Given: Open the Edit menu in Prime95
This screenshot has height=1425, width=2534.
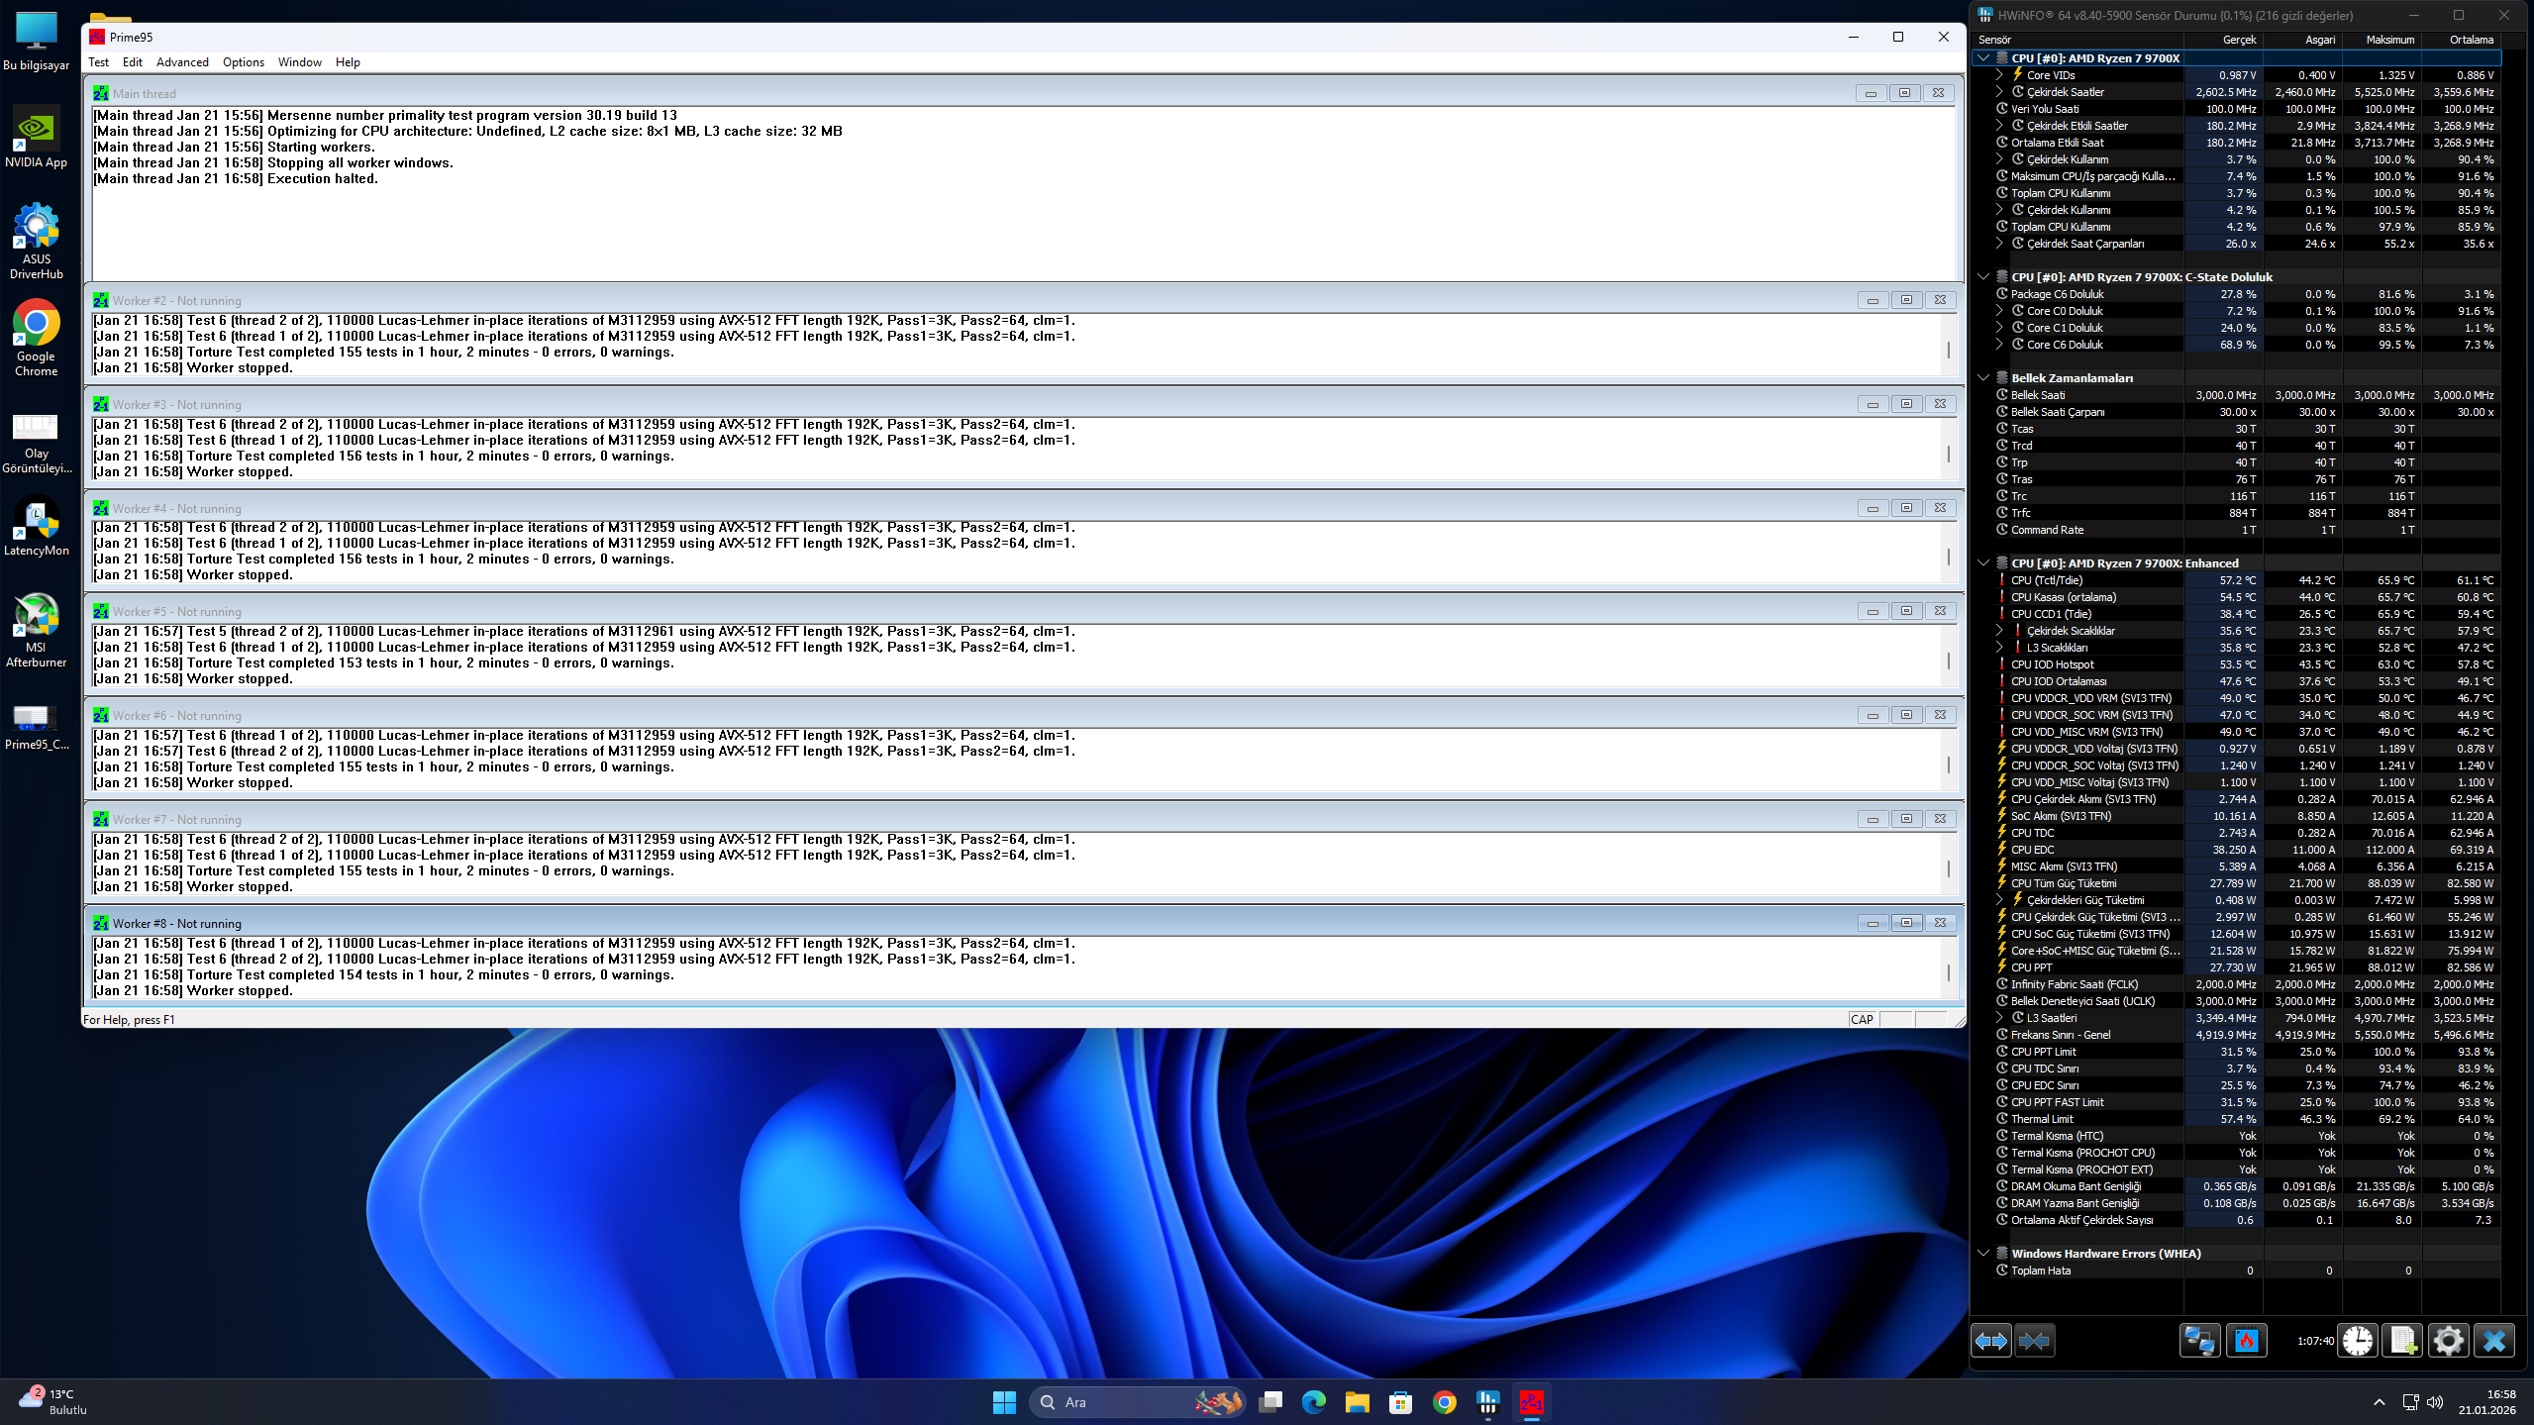Looking at the screenshot, I should pyautogui.click(x=133, y=61).
